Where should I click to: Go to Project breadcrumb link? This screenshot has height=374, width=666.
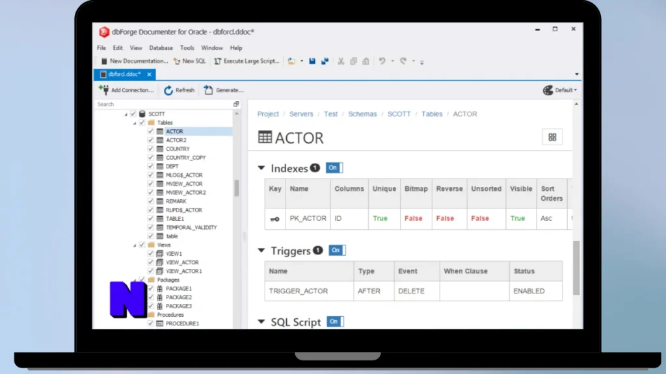click(x=268, y=114)
